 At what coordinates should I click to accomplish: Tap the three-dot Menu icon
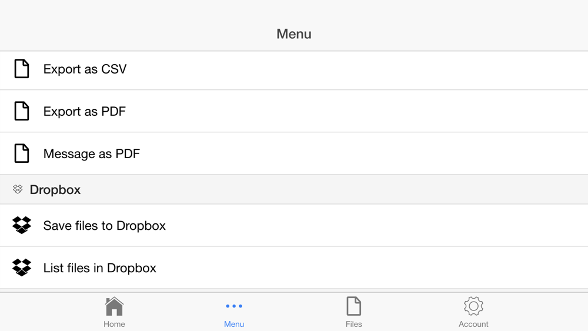(x=234, y=306)
